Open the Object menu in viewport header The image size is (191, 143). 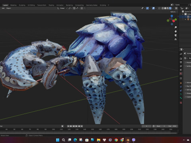point(9,8)
